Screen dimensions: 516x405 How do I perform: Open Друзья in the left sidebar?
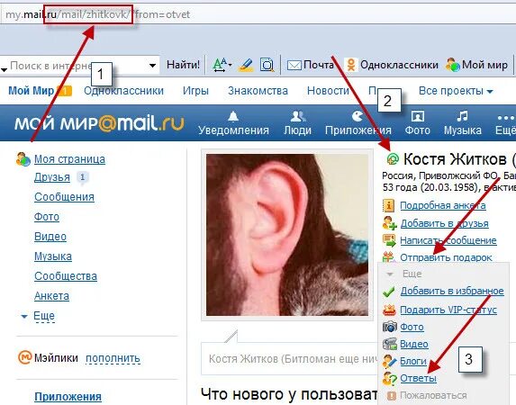(x=52, y=177)
